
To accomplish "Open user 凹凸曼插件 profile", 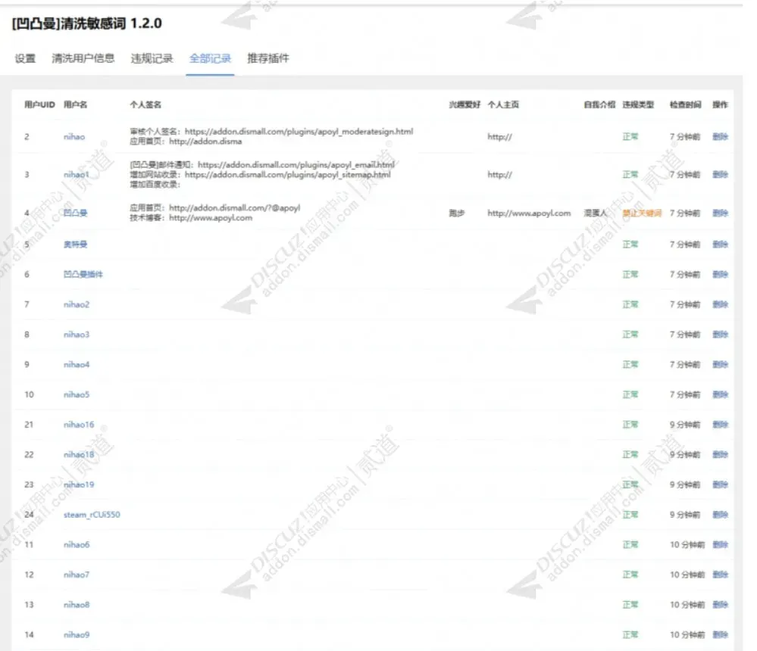I will click(82, 274).
